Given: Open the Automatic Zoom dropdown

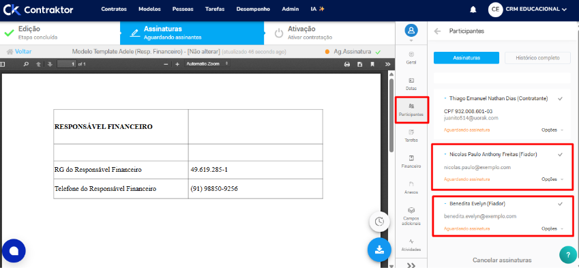Looking at the screenshot, I should click(x=207, y=64).
